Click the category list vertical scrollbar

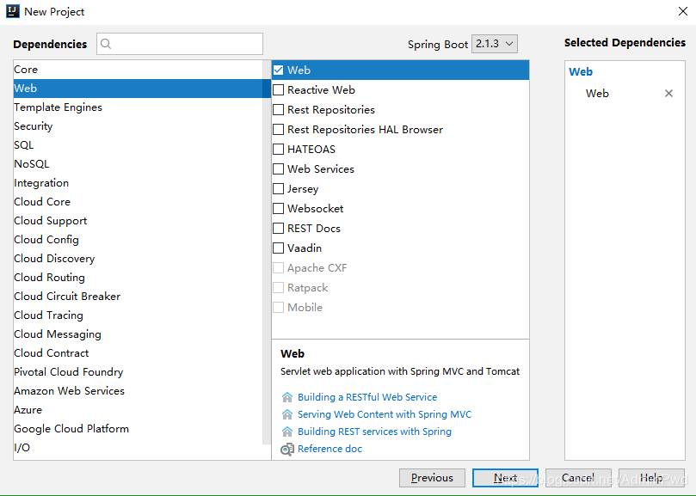click(x=267, y=252)
